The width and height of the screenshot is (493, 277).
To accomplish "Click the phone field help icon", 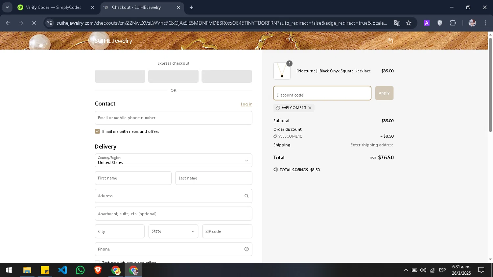I will tap(246, 249).
